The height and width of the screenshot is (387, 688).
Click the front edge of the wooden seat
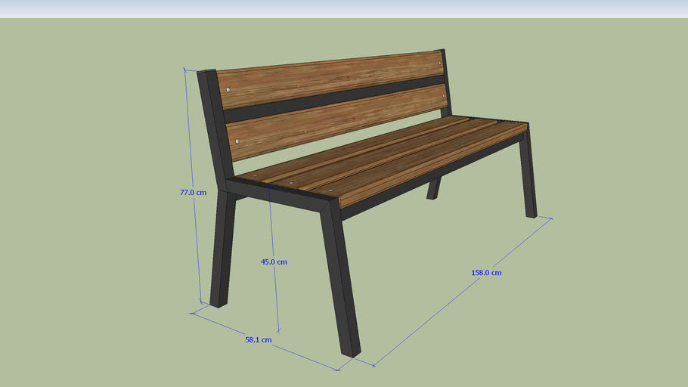[431, 168]
